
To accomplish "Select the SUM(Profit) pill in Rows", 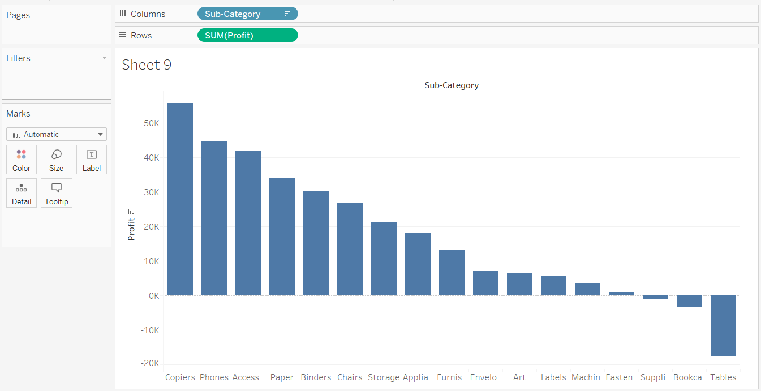I will point(247,35).
